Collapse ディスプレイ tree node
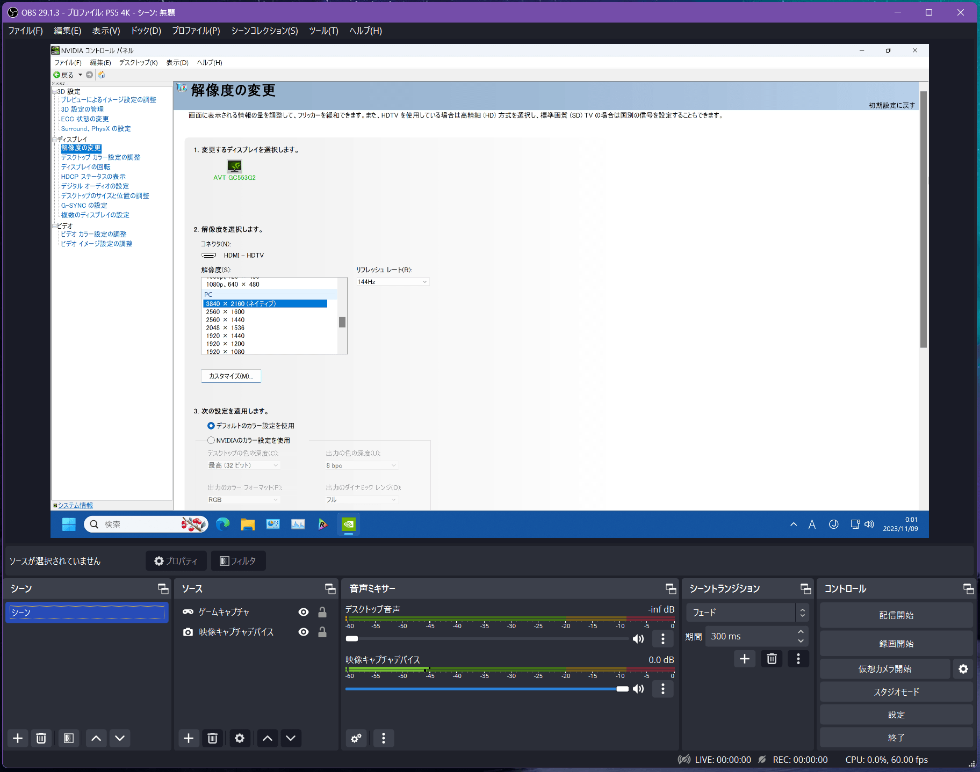The image size is (980, 772). point(54,140)
